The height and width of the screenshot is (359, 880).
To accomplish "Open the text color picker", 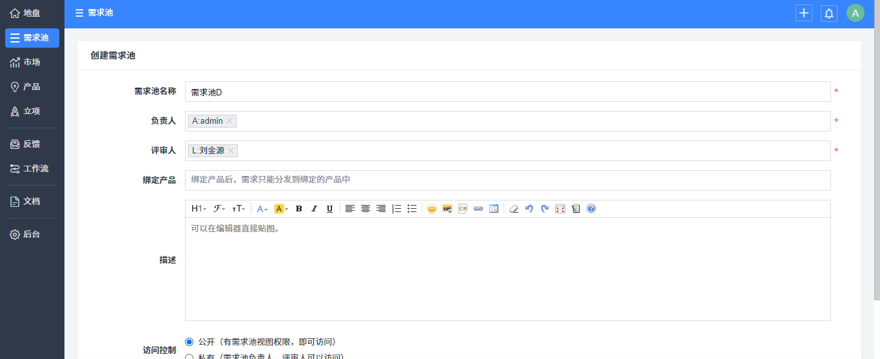I will point(262,209).
